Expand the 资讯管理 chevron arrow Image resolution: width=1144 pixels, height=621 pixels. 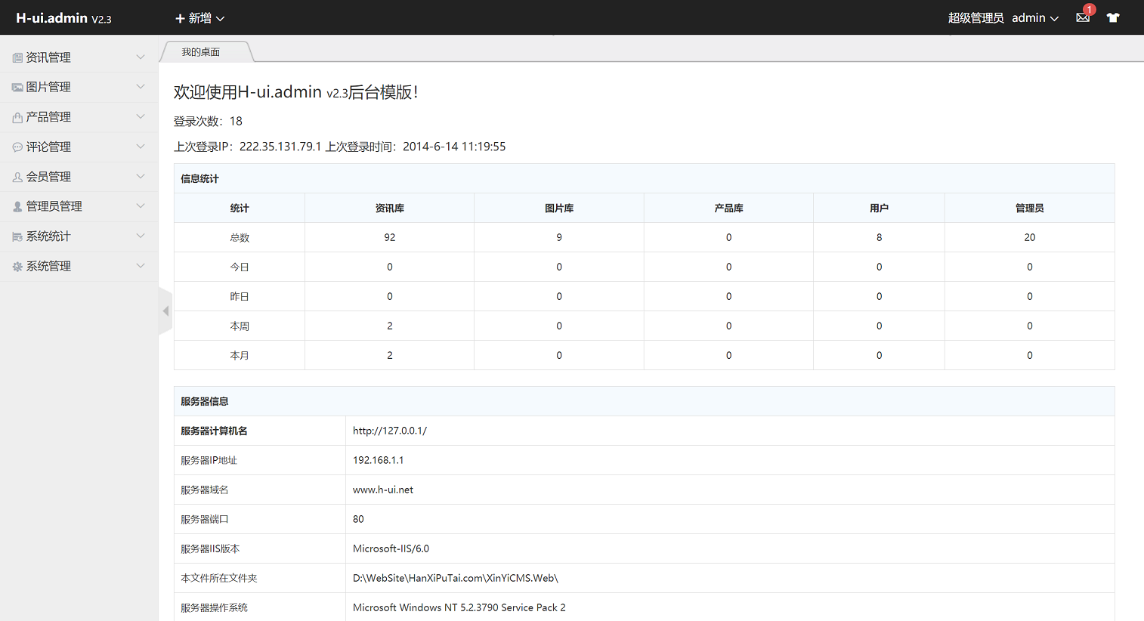pyautogui.click(x=141, y=57)
